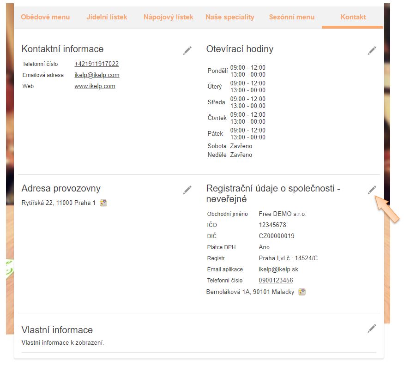The height and width of the screenshot is (371, 404).
Task: Select the Kontakt tab
Action: [x=353, y=17]
